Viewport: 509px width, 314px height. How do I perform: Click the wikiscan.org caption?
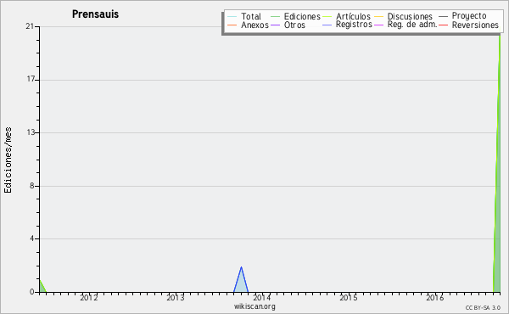click(255, 306)
